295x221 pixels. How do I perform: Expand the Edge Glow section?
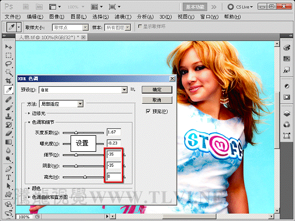point(29,113)
